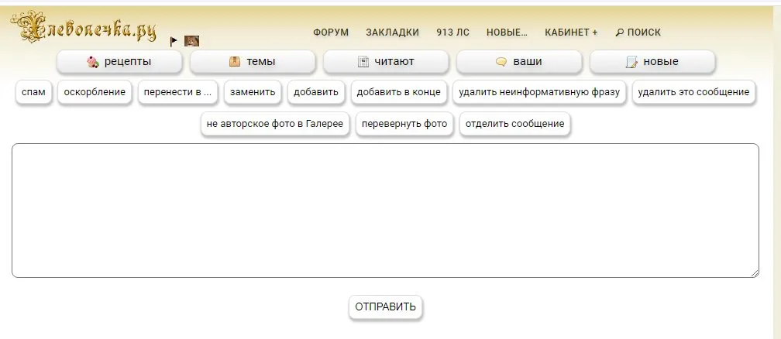Screen dimensions: 781x339
Task: Click the ПОИСК magnifier search link
Action: [638, 33]
